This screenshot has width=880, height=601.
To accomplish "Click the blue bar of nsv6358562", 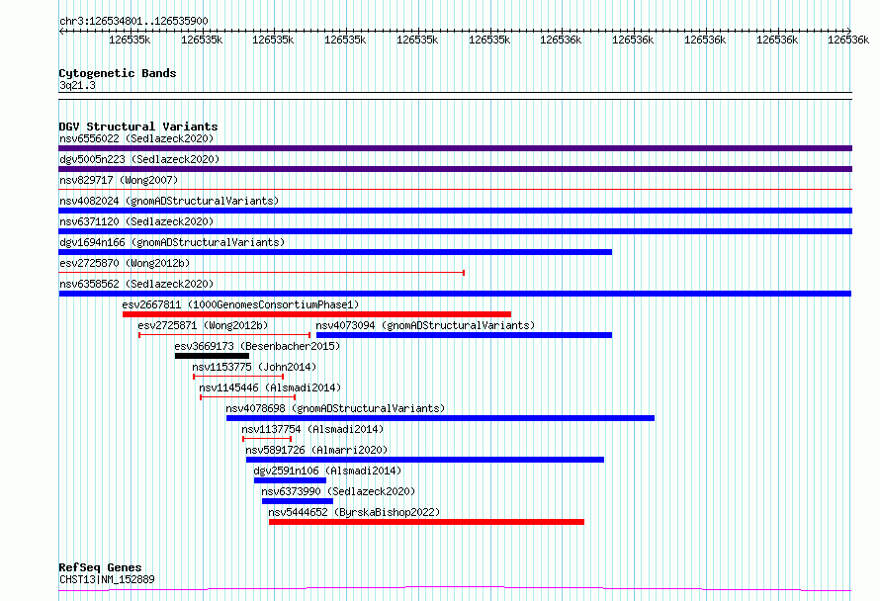I will 455,294.
